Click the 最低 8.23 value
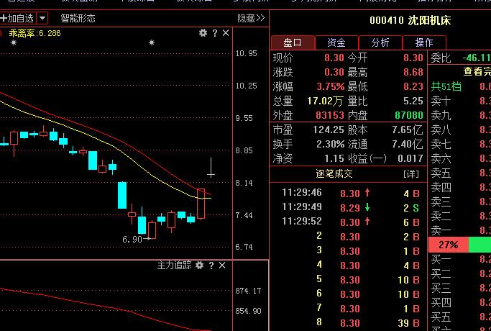Screen dimensions: 491x331 point(413,86)
